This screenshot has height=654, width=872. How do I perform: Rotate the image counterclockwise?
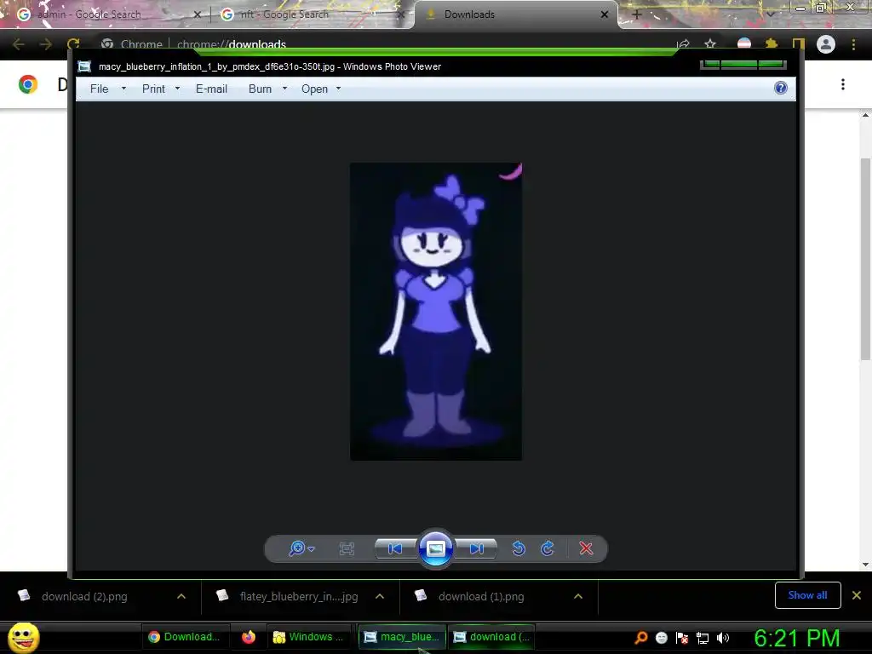click(519, 548)
